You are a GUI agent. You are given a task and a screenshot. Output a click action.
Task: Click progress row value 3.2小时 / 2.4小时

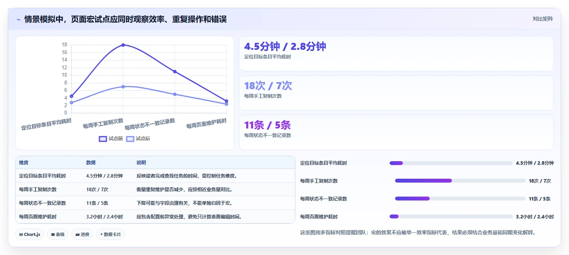535,217
